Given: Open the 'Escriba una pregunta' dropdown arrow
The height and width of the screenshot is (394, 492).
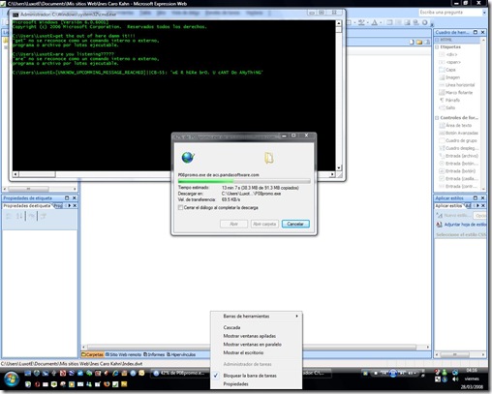Looking at the screenshot, I should 484,13.
